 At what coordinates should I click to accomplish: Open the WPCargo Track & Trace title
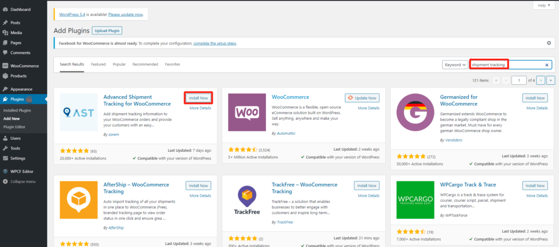(x=468, y=185)
